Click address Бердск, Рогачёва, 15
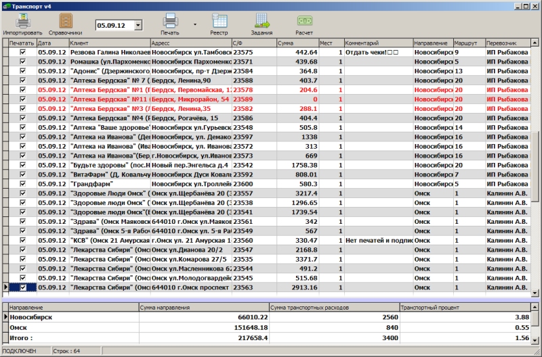This screenshot has width=542, height=357. point(191,118)
